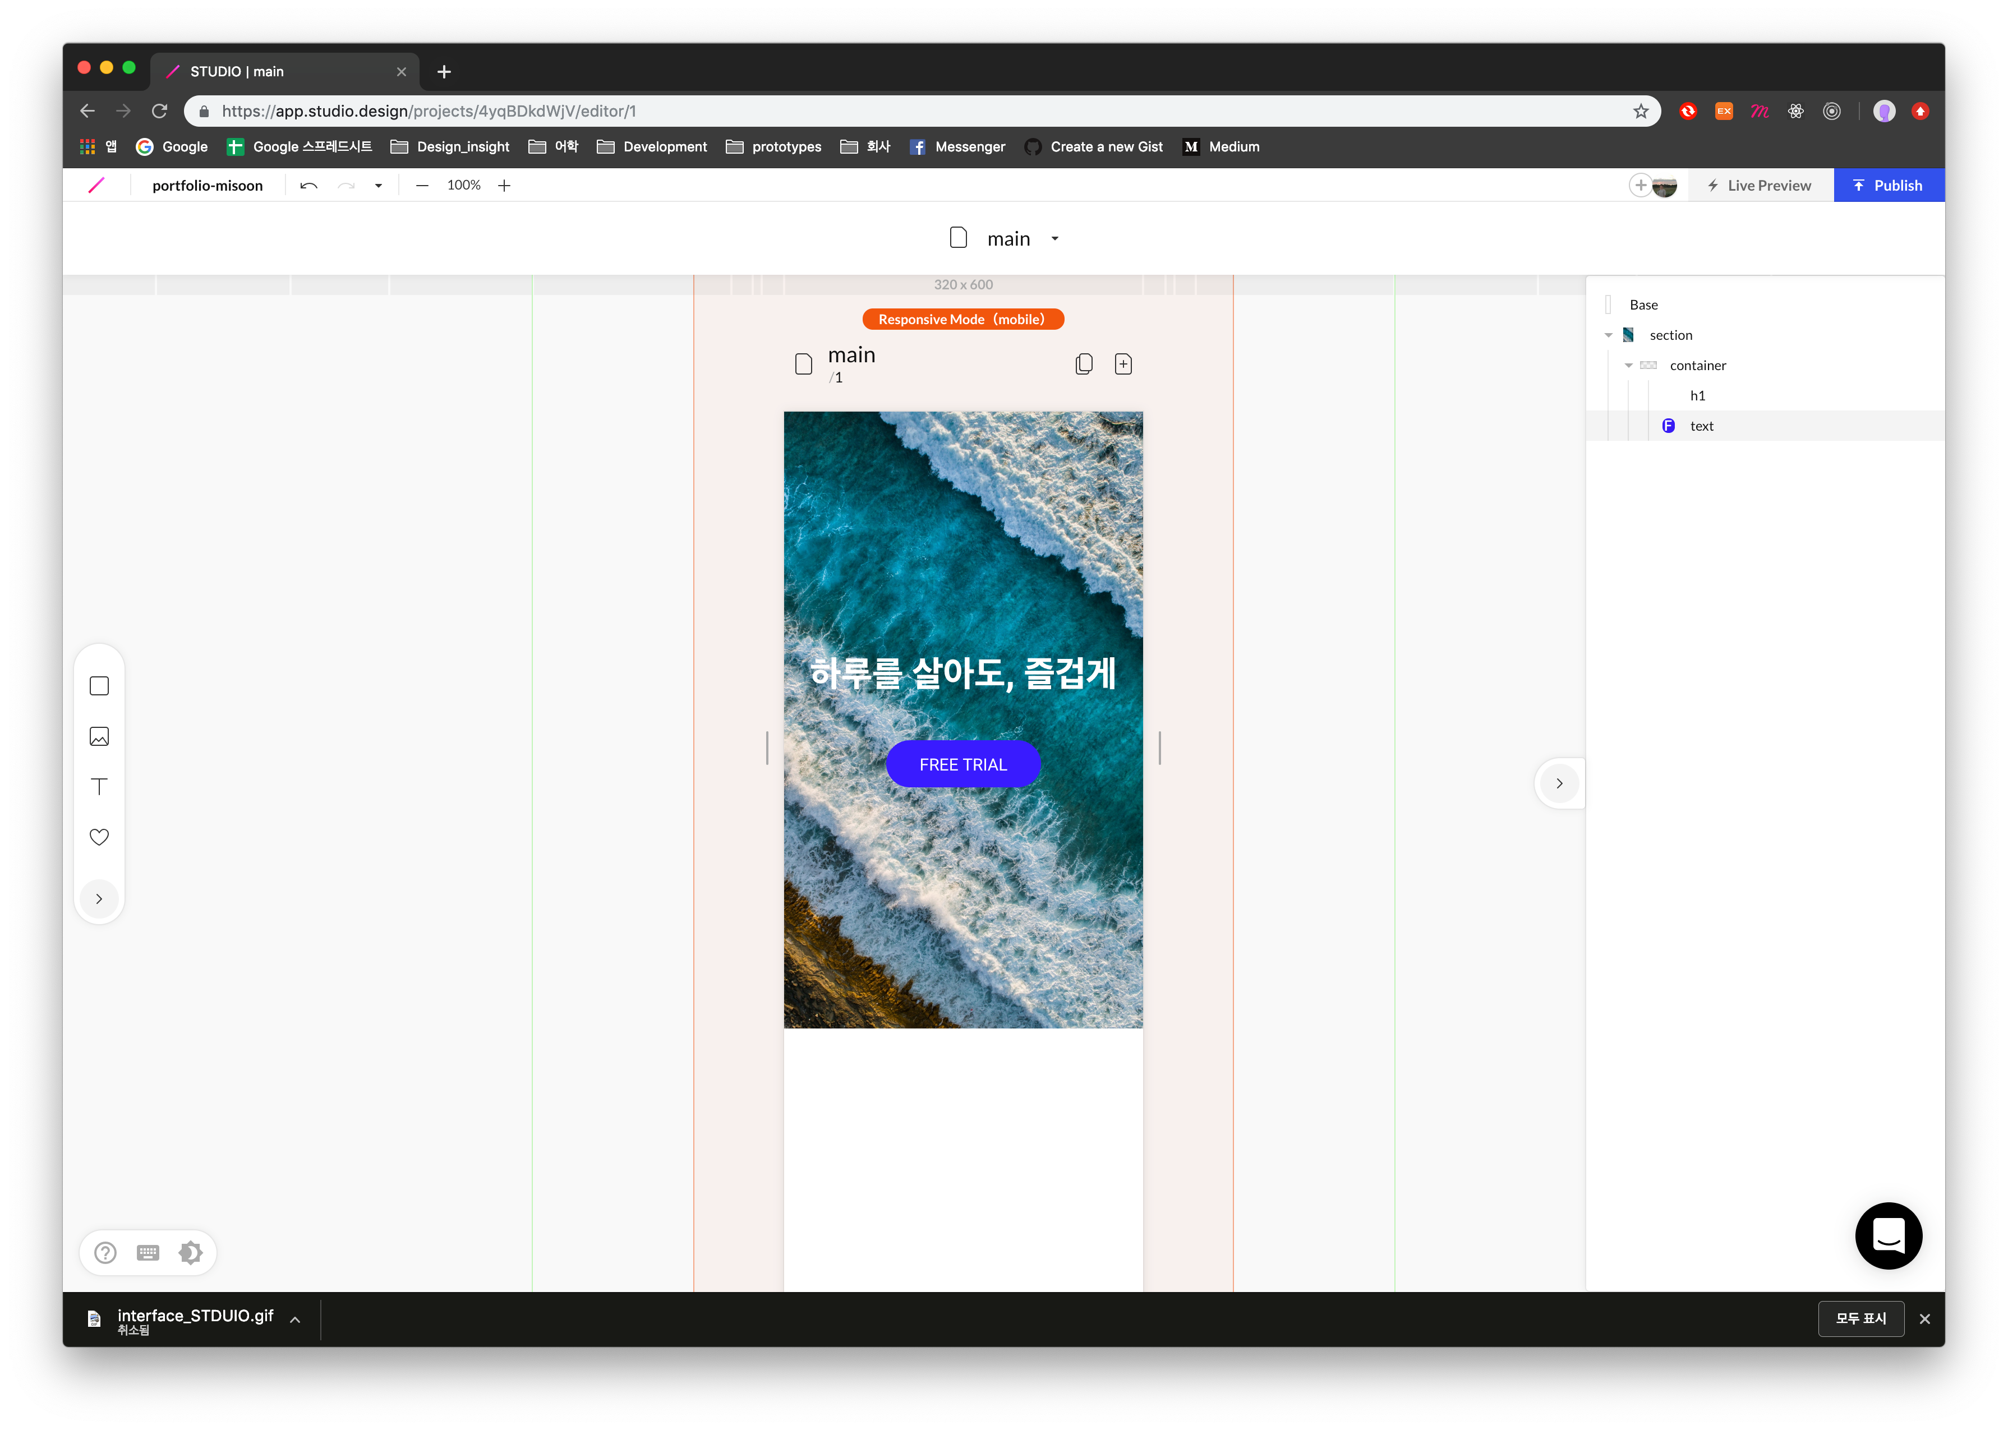
Task: Open Live Preview
Action: click(1760, 185)
